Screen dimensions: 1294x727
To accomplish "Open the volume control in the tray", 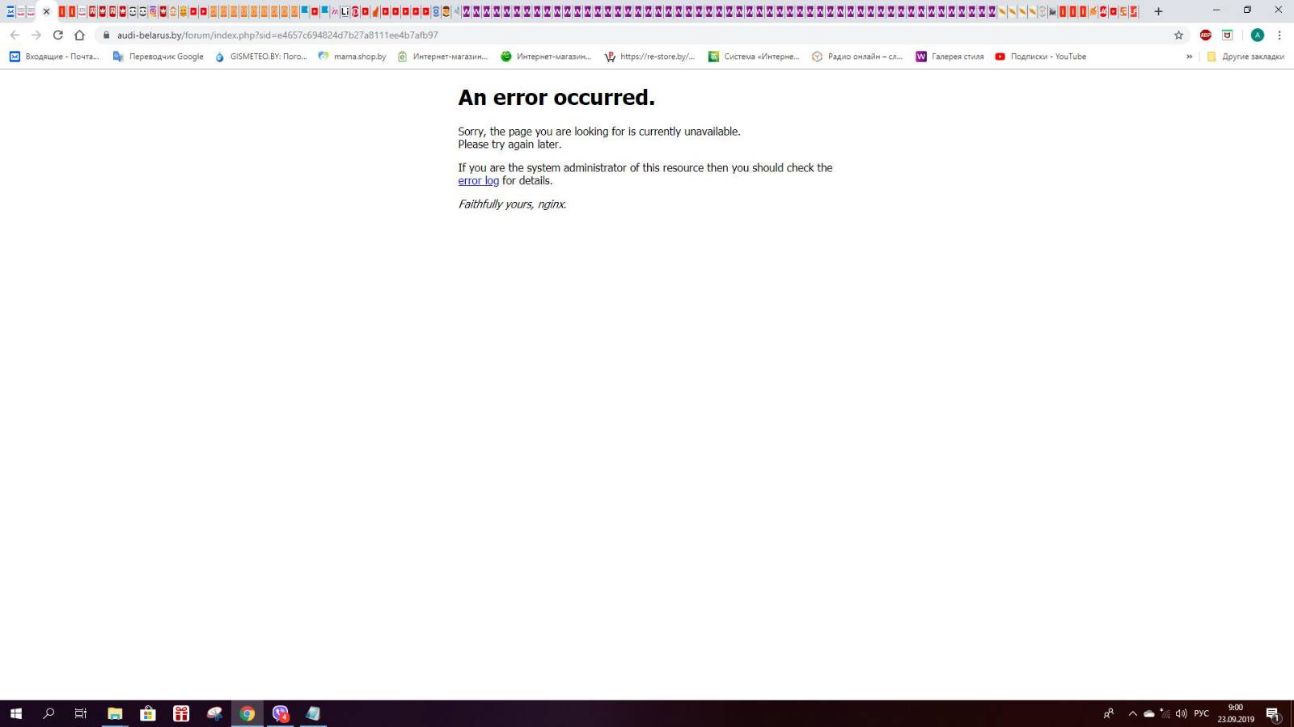I will pos(1182,713).
